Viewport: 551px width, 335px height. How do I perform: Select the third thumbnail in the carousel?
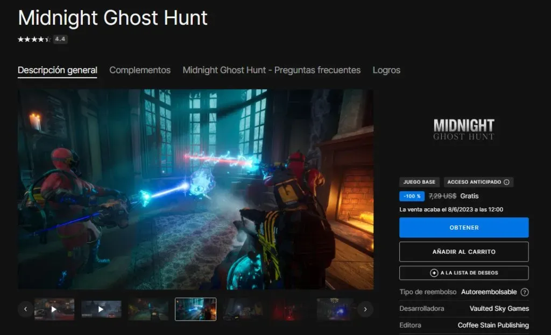click(x=148, y=309)
